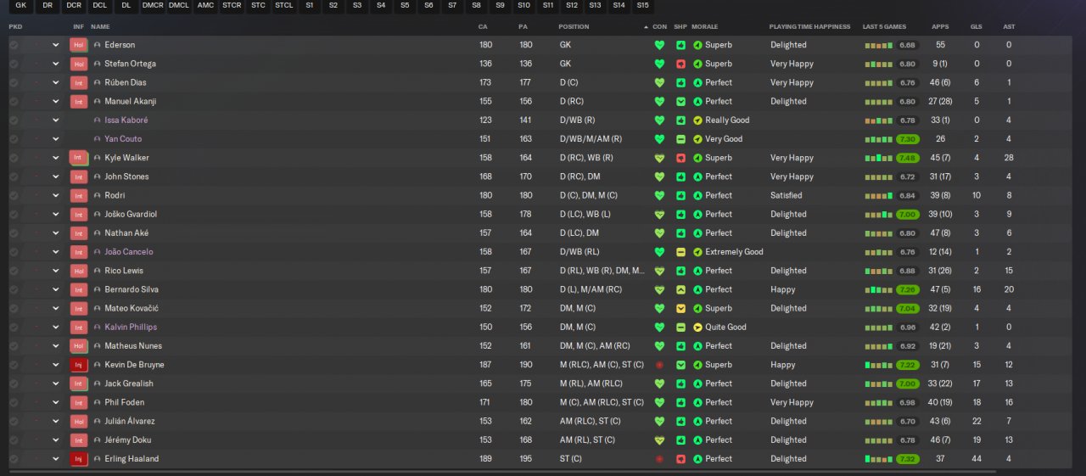Select the DCR position slot
Screen dimensions: 1086x476
tap(74, 5)
